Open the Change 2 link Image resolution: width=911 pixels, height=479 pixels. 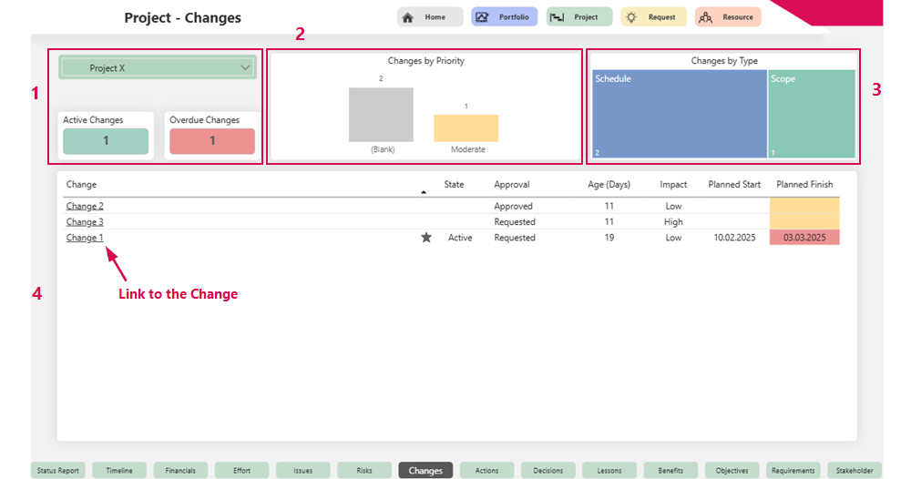(x=85, y=207)
